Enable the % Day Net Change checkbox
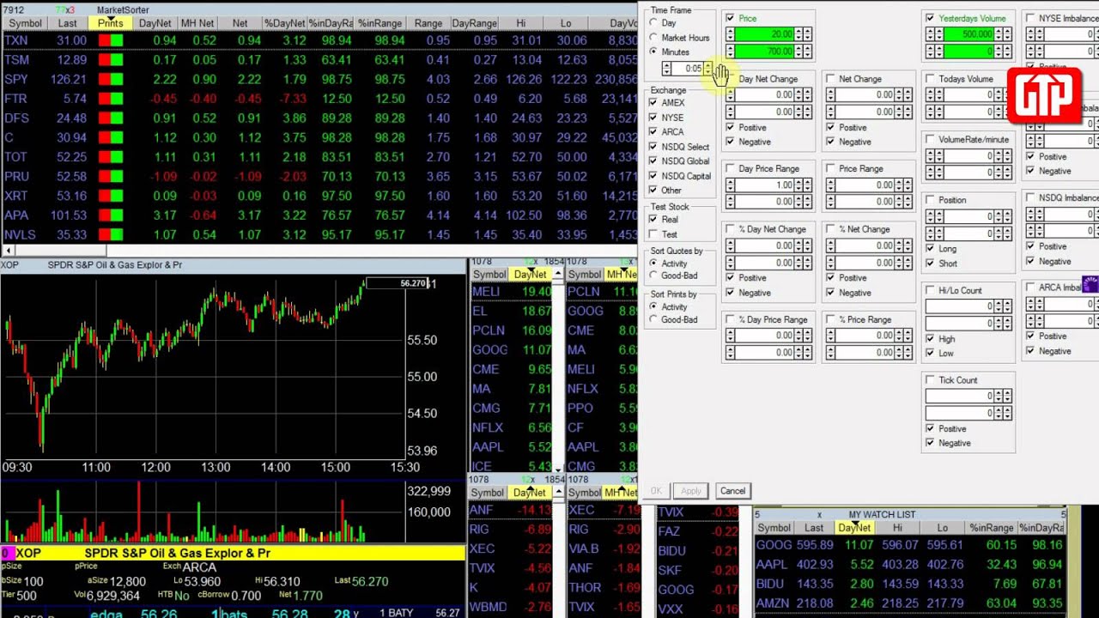The width and height of the screenshot is (1099, 618). (x=731, y=229)
